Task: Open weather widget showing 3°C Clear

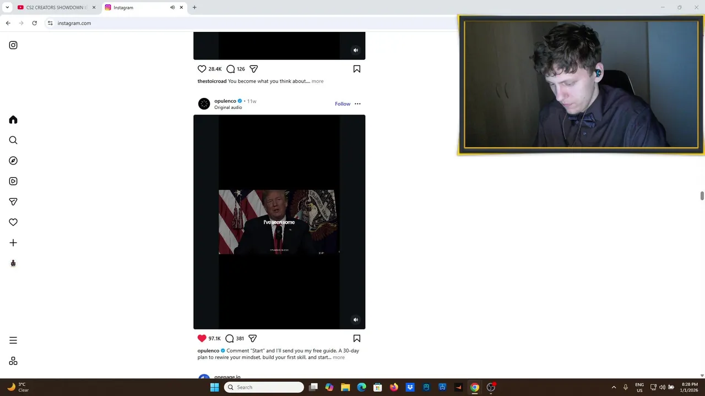Action: 18,387
